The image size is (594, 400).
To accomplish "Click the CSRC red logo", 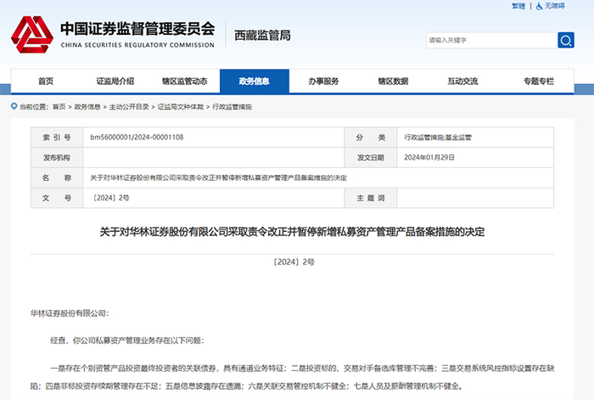I will 32,35.
